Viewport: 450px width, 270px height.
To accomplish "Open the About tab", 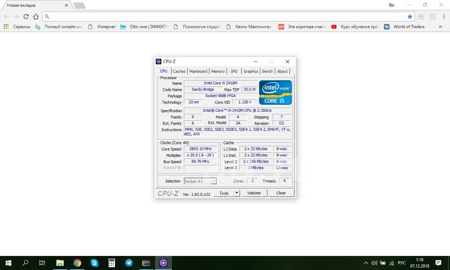I will tap(282, 71).
